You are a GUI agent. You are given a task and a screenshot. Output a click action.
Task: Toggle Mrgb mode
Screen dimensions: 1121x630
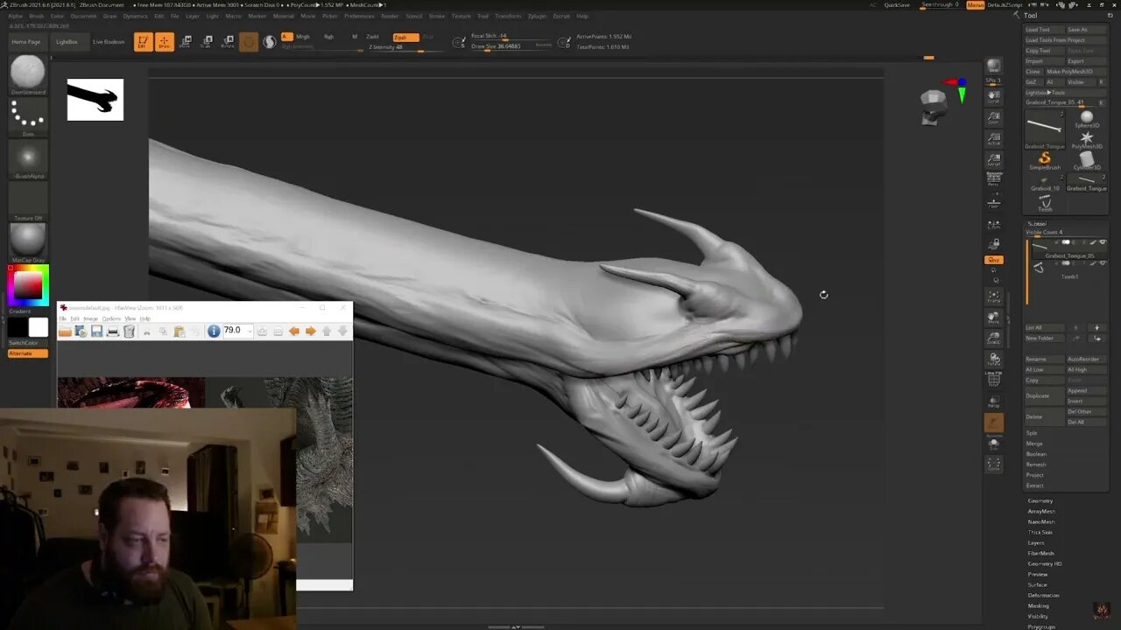(303, 37)
